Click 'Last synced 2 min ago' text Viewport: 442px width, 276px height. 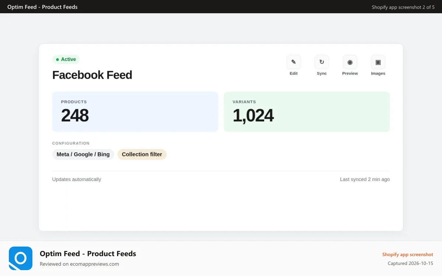click(x=365, y=180)
